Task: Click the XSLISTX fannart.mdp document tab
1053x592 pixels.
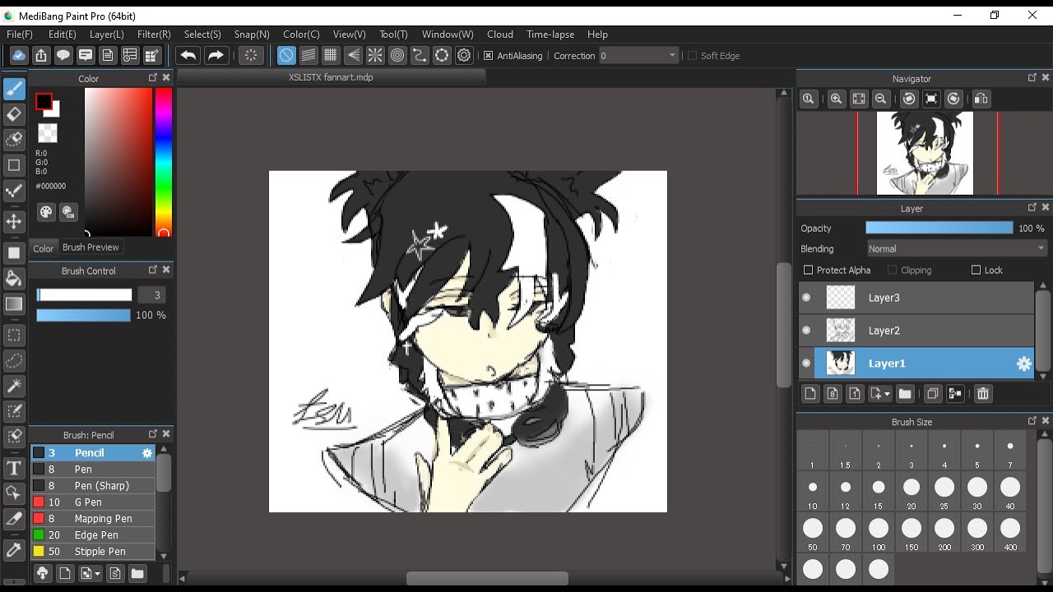Action: (332, 77)
